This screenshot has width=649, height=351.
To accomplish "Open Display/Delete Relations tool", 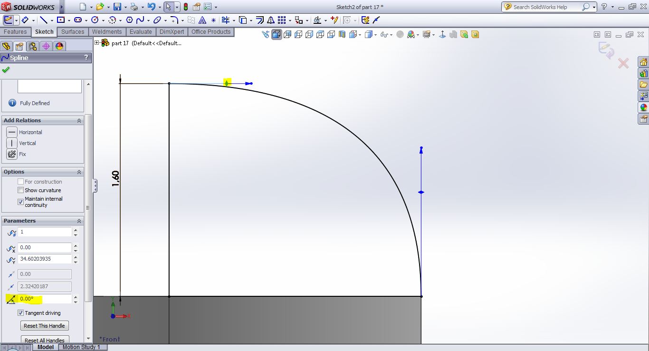I will (316, 20).
